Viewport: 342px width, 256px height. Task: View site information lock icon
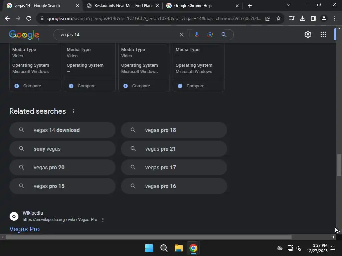pos(42,19)
